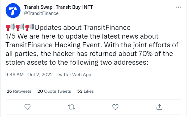This screenshot has height=117, width=188.
Task: Click the third red megaphone emoji
Action: click(30, 27)
